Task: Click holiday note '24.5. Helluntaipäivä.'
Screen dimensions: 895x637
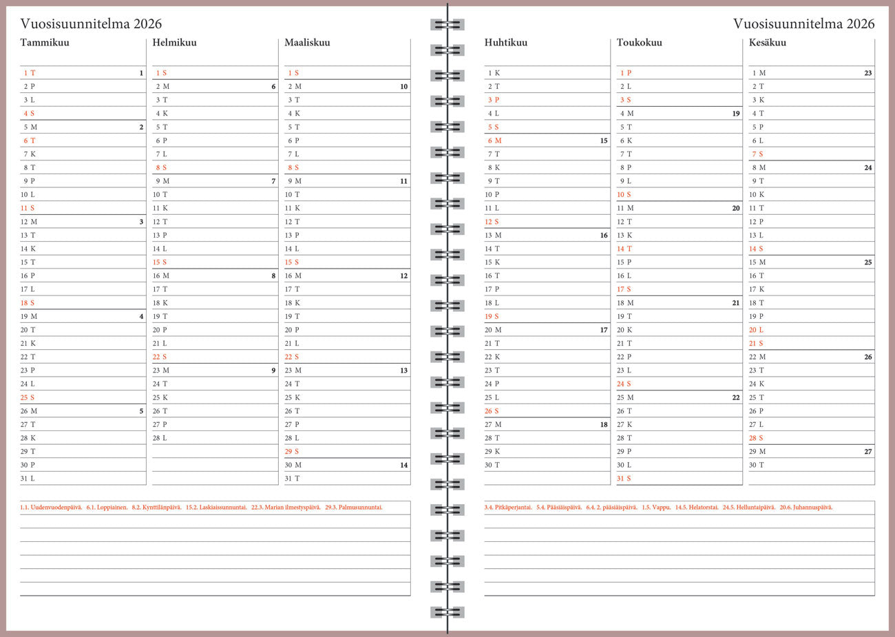Action: point(749,508)
